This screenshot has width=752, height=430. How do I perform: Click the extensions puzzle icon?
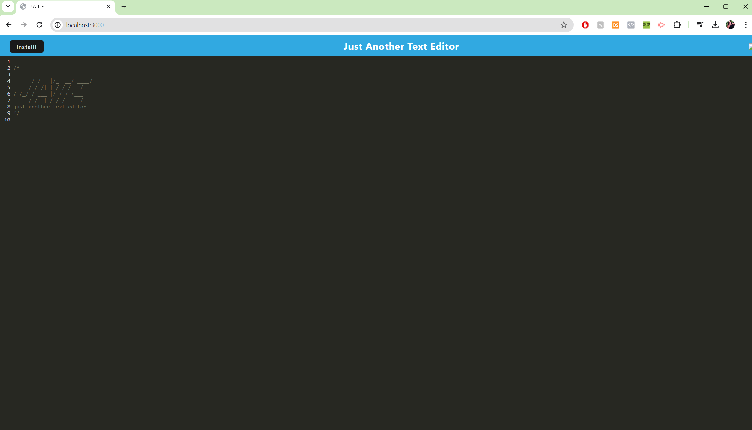pyautogui.click(x=677, y=25)
